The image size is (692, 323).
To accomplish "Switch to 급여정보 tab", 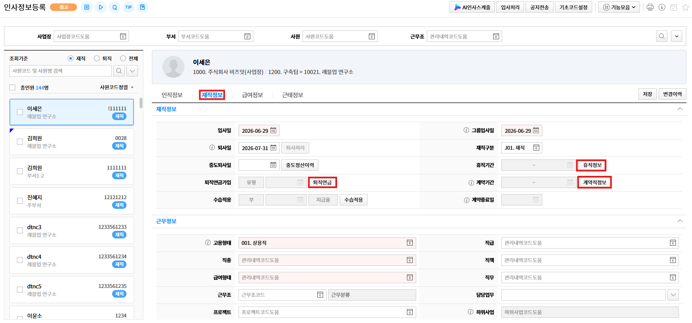I will click(x=253, y=95).
